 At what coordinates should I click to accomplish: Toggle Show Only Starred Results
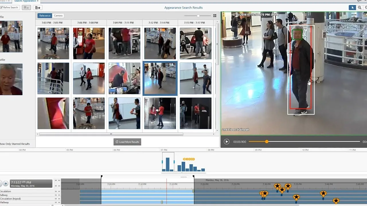pos(15,144)
